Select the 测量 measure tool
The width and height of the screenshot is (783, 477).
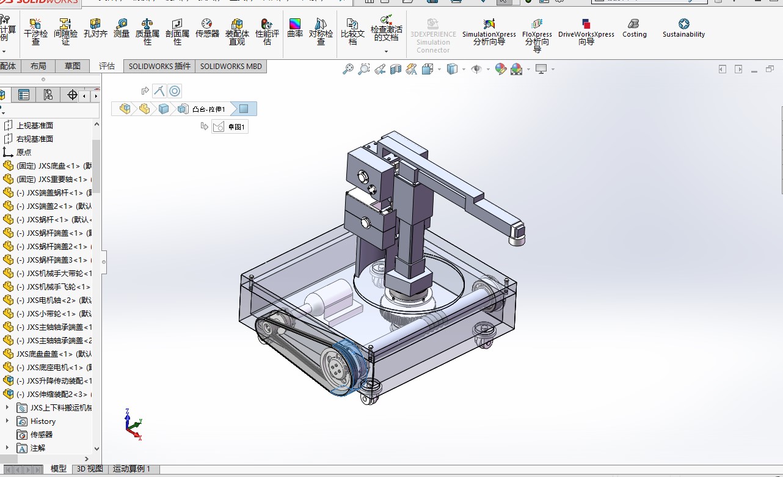coord(122,28)
